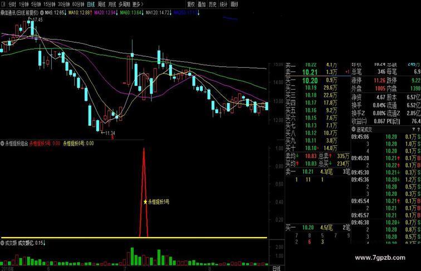Click the blue MA250 indicator label
The image size is (421, 271).
tap(187, 13)
